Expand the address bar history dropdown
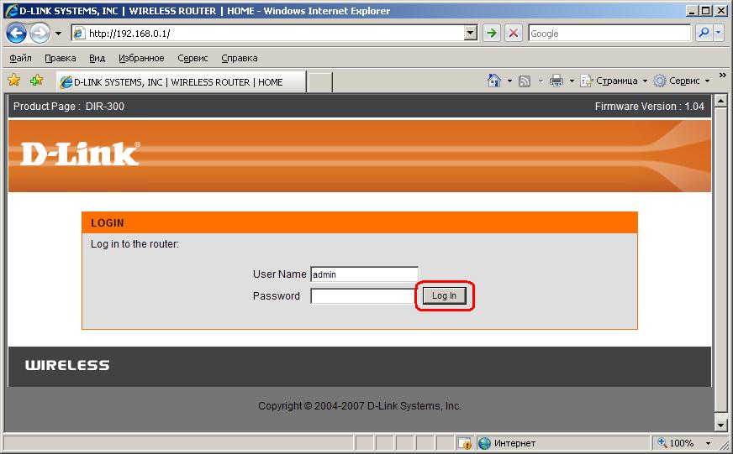 pyautogui.click(x=471, y=34)
